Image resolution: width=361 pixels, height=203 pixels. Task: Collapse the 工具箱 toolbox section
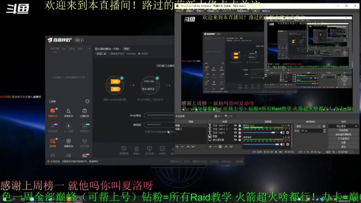tap(87, 101)
